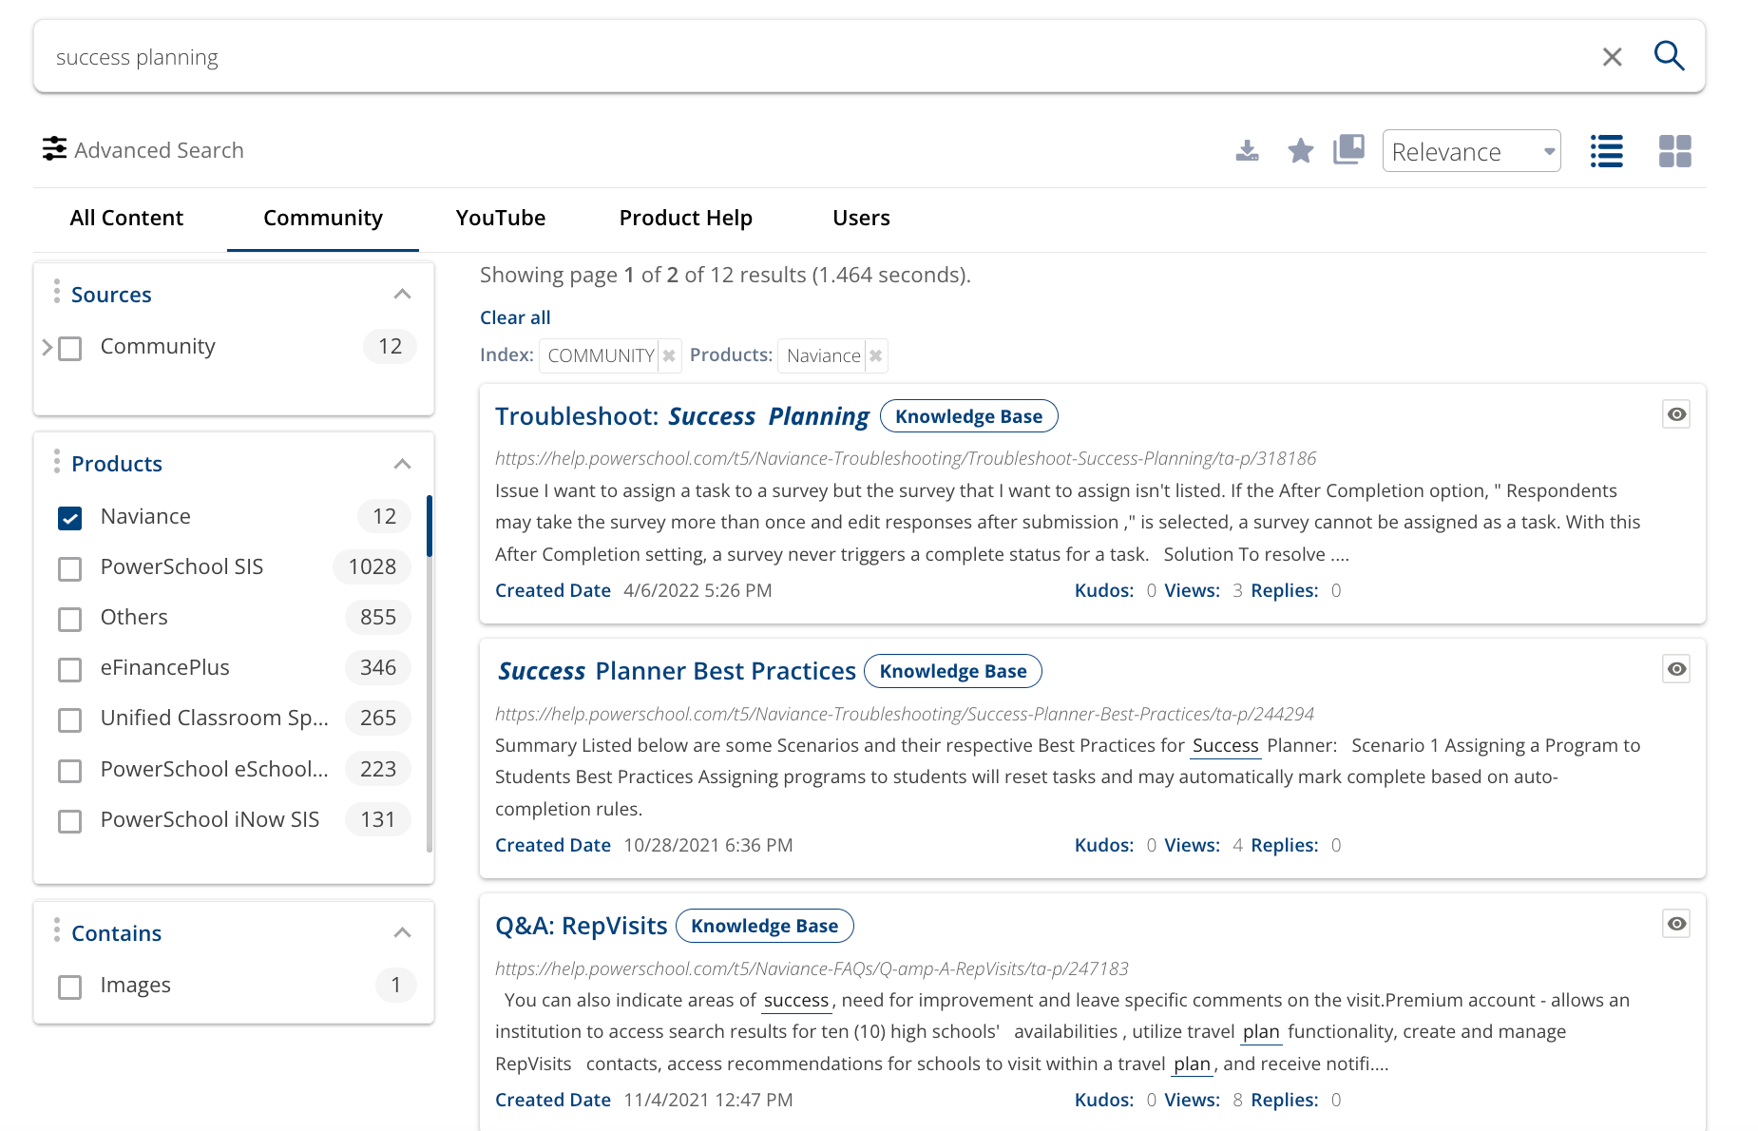Expand the Community source tree
Screen dimensions: 1758x1131
(x=47, y=347)
